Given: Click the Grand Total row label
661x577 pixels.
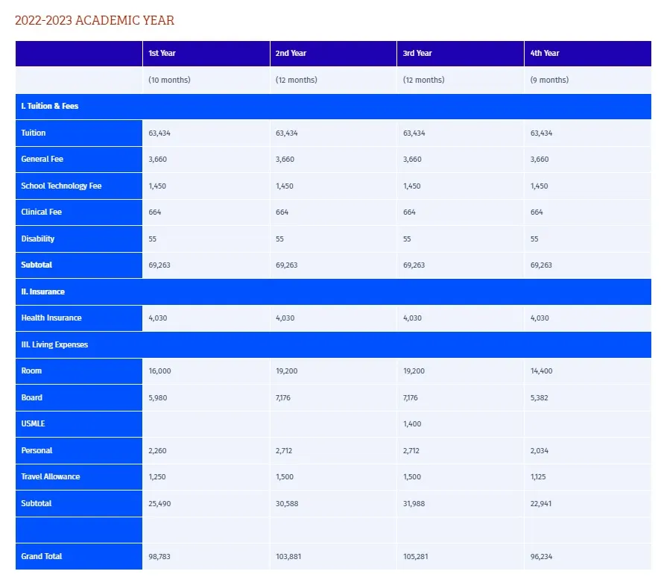Looking at the screenshot, I should tap(42, 557).
